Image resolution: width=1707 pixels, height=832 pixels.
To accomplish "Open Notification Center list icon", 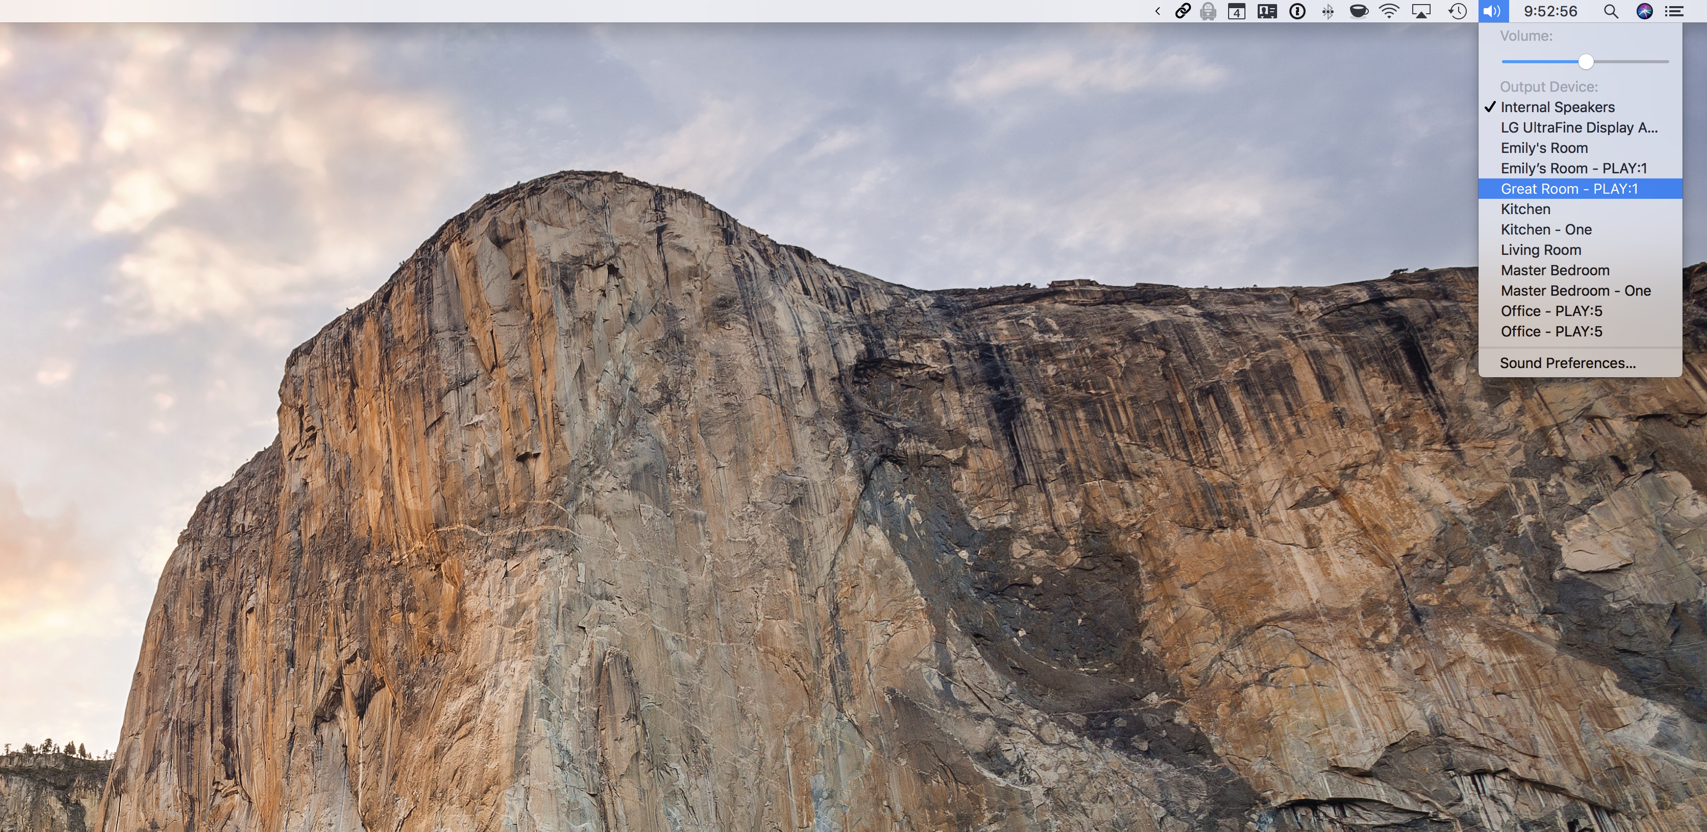I will click(x=1674, y=11).
